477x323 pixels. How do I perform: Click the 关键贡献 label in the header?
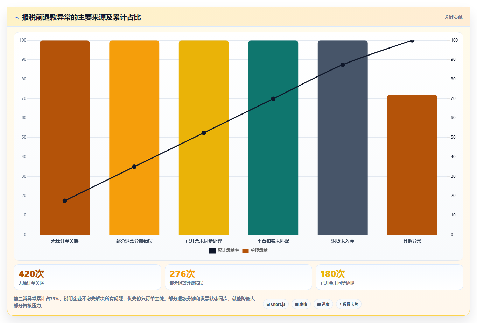tap(454, 17)
